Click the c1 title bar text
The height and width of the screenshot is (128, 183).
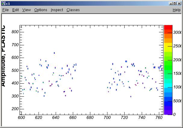pyautogui.click(x=8, y=4)
